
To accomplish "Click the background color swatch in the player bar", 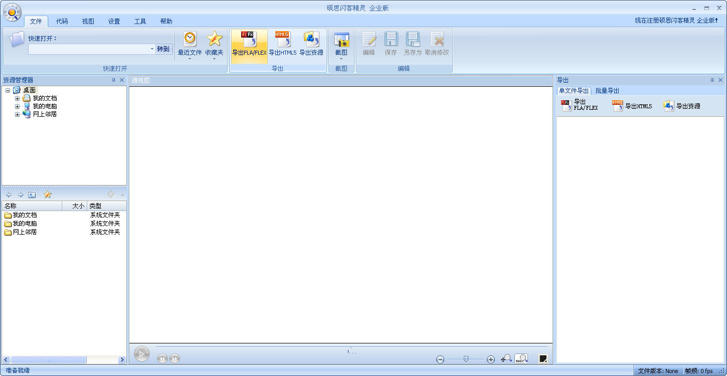I will (543, 358).
